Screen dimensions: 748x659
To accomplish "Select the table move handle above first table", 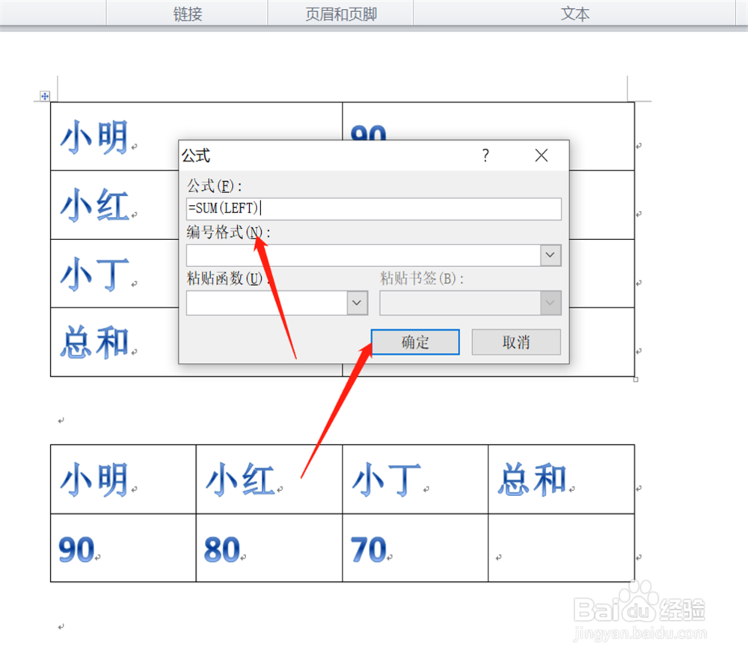I will point(45,96).
